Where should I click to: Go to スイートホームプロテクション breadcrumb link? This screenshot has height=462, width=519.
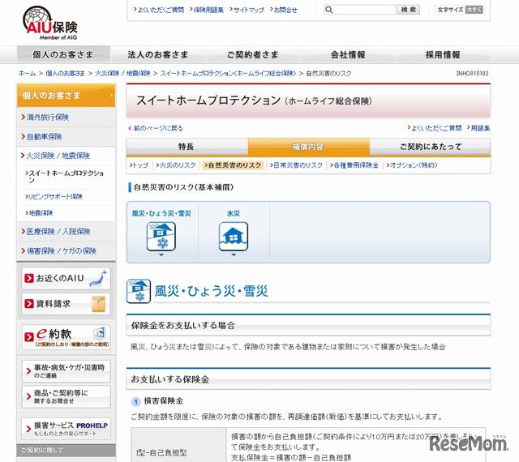point(228,74)
